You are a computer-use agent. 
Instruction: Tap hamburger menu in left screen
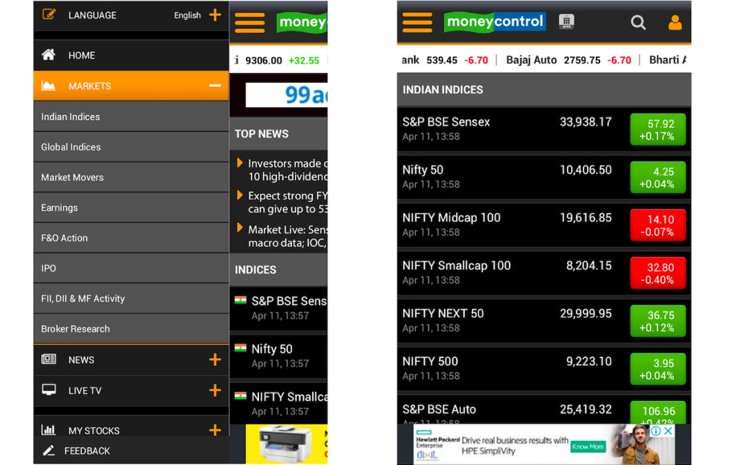point(249,23)
